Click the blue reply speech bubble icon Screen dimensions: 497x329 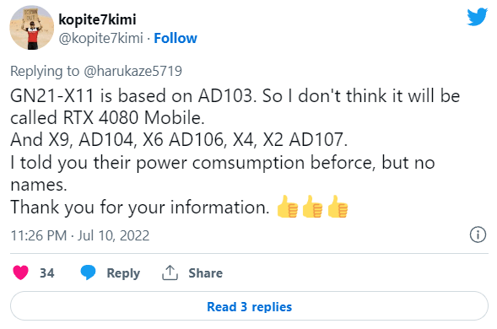click(88, 272)
